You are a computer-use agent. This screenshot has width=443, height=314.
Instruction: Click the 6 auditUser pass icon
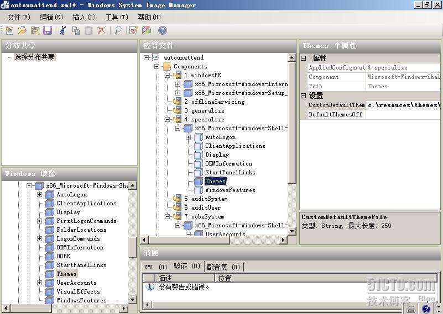point(177,207)
